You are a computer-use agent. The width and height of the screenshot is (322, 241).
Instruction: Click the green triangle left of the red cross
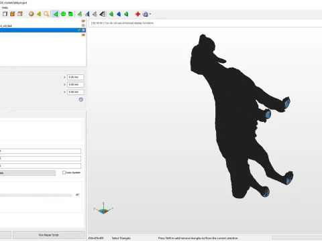[x=126, y=14]
